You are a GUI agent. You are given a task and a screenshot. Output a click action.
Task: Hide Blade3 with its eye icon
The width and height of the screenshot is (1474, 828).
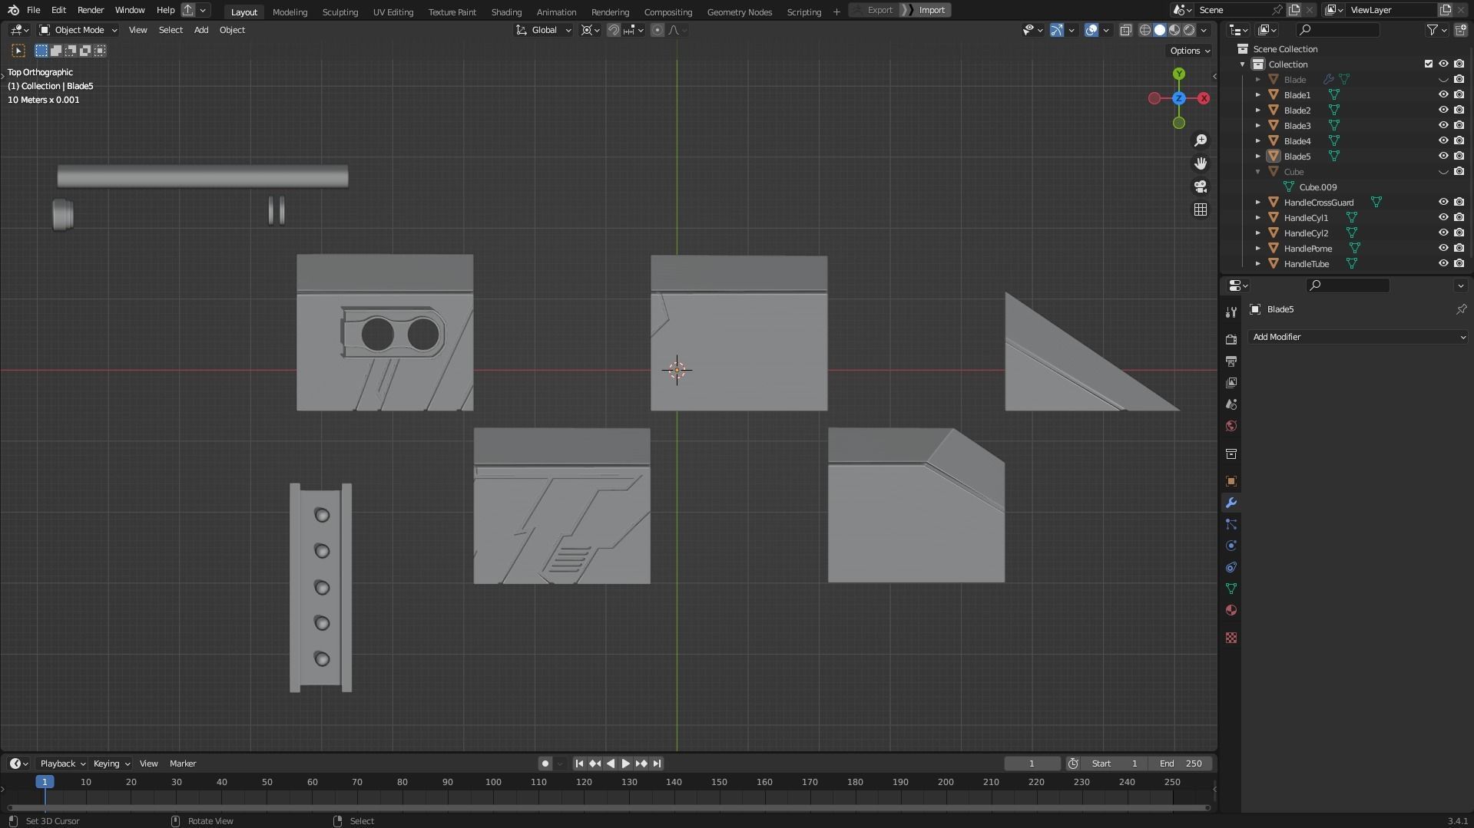tap(1443, 126)
